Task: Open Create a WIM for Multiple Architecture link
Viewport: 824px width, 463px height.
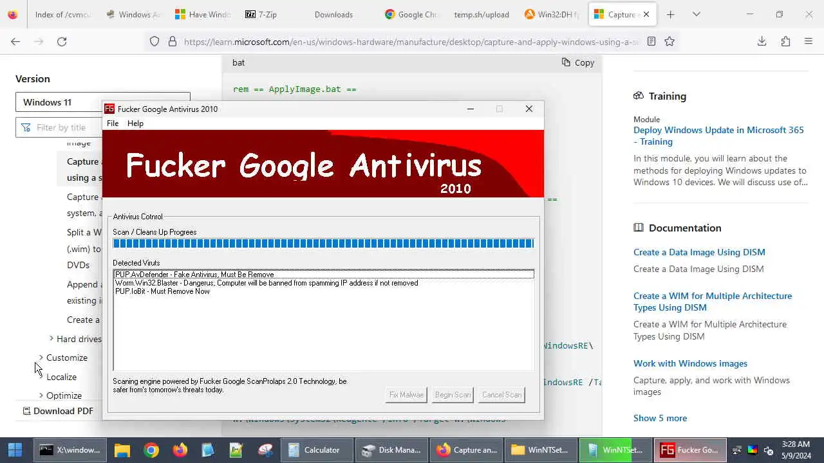Action: pyautogui.click(x=713, y=302)
